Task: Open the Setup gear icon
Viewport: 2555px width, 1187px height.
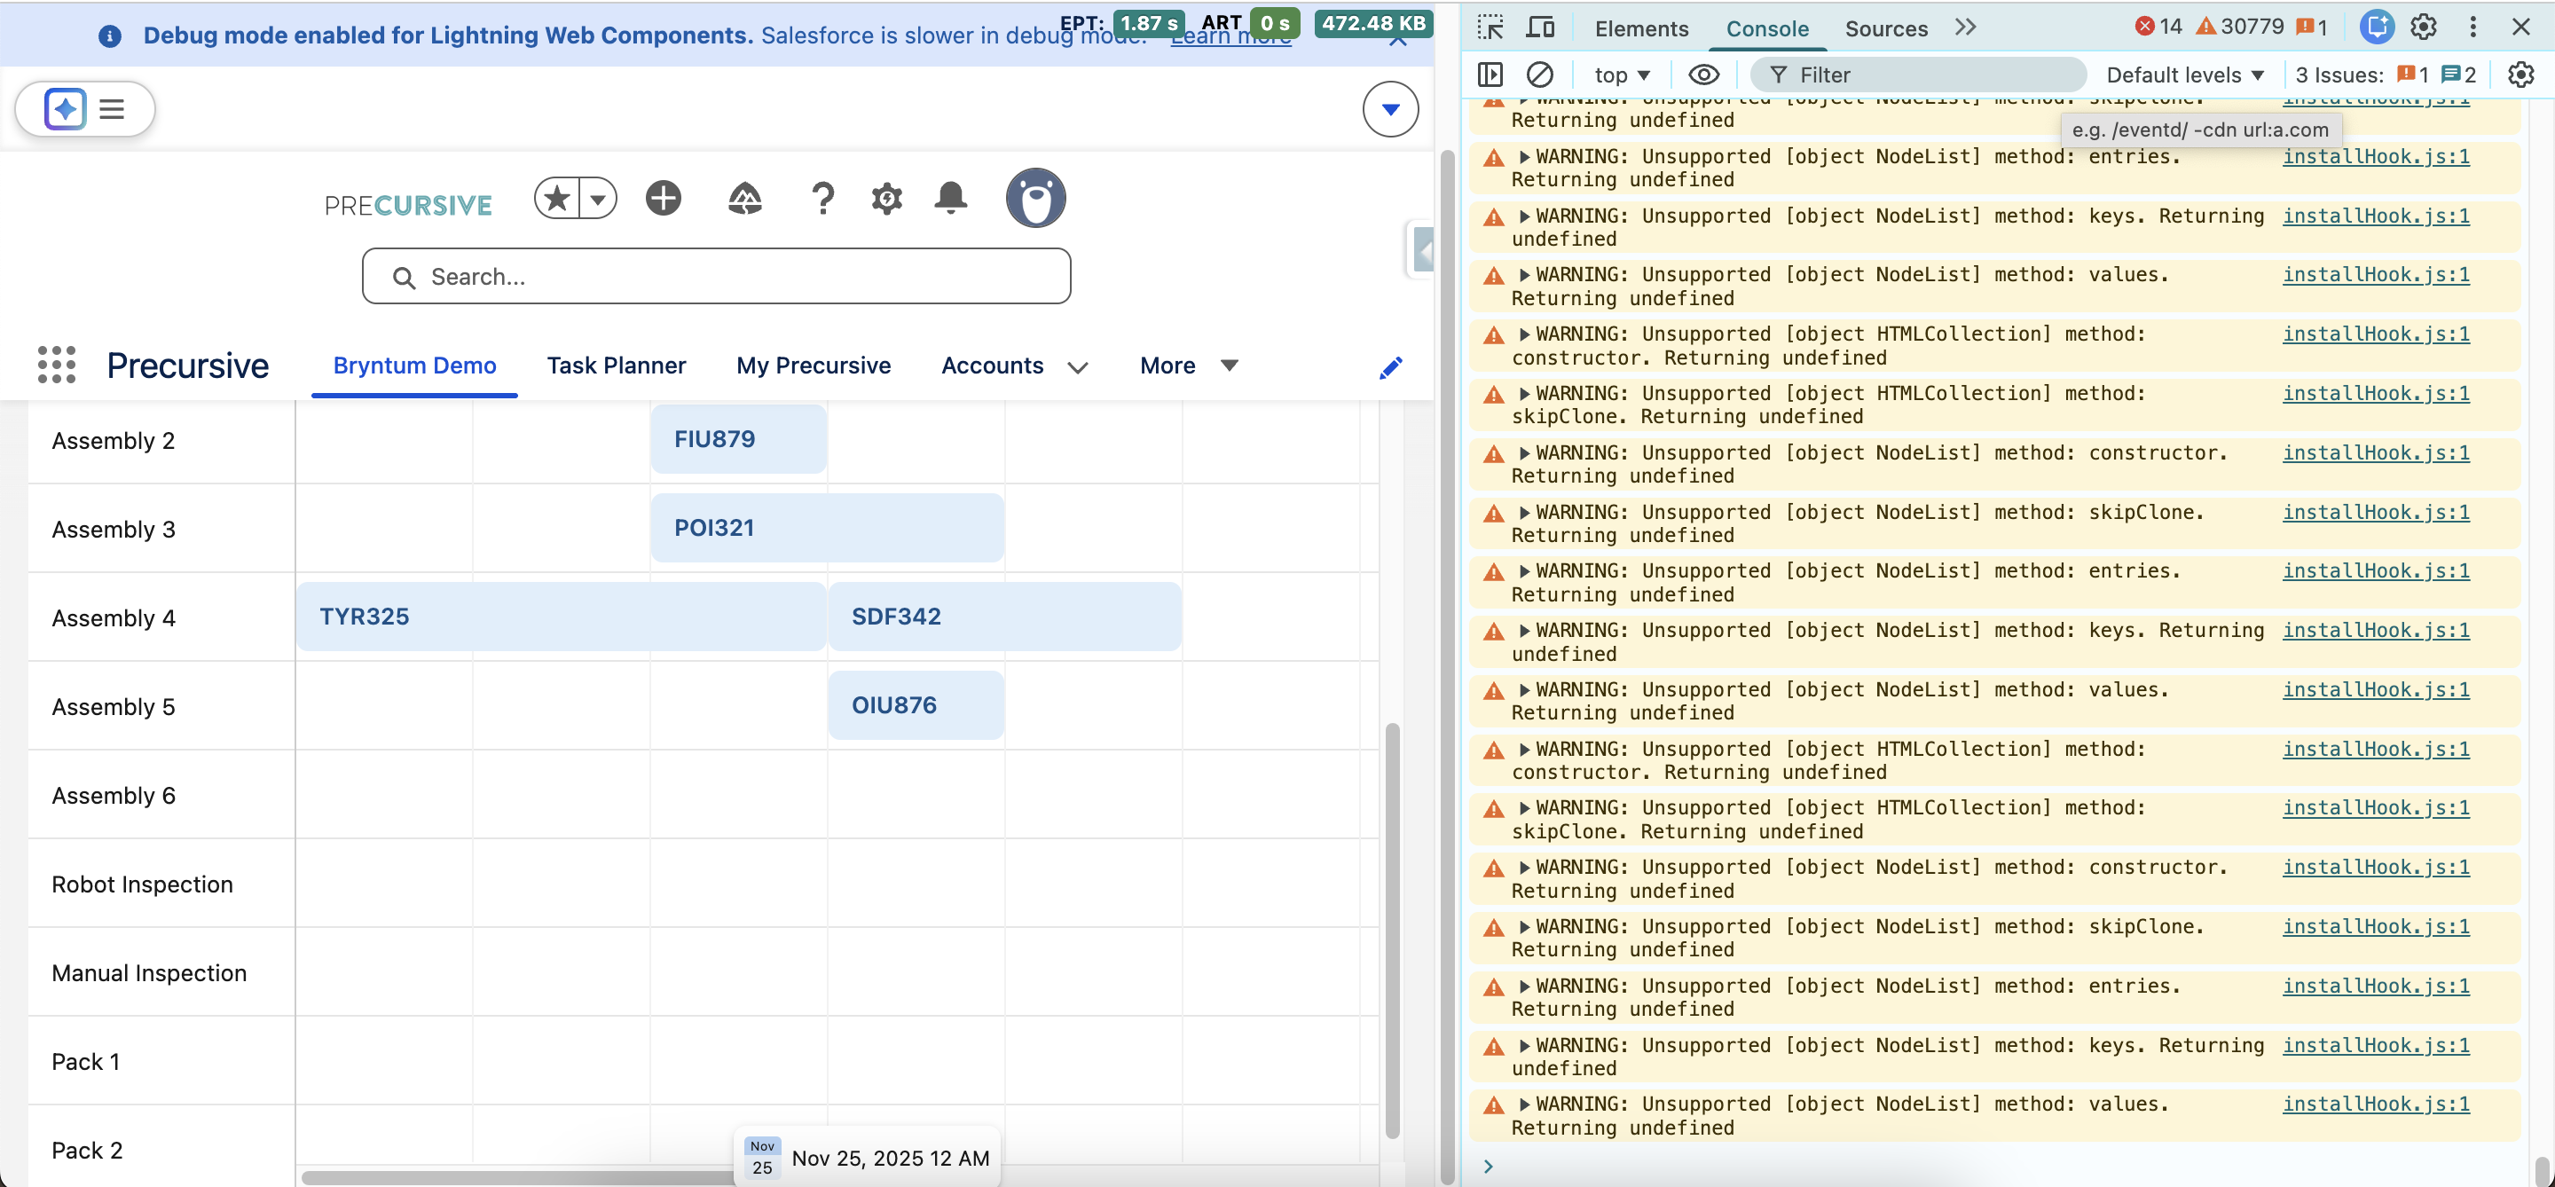Action: (x=885, y=199)
